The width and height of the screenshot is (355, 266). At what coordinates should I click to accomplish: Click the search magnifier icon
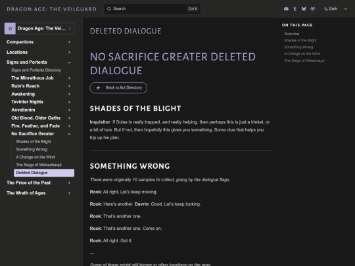(109, 9)
